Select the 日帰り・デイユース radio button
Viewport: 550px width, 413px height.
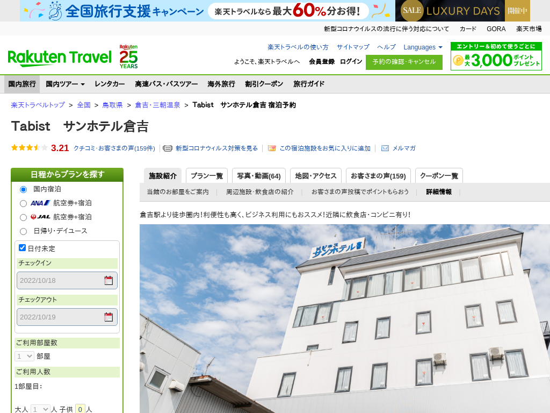24,231
